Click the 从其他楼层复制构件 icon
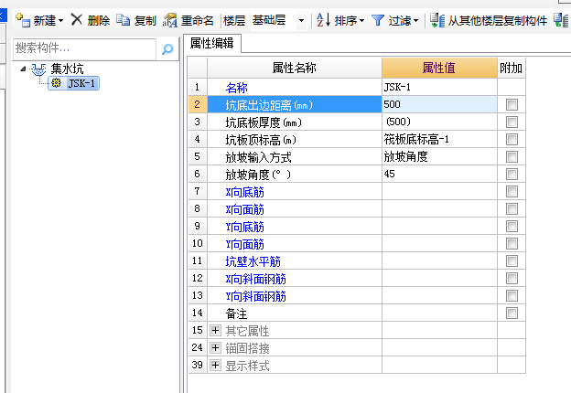The image size is (571, 393). pyautogui.click(x=437, y=20)
